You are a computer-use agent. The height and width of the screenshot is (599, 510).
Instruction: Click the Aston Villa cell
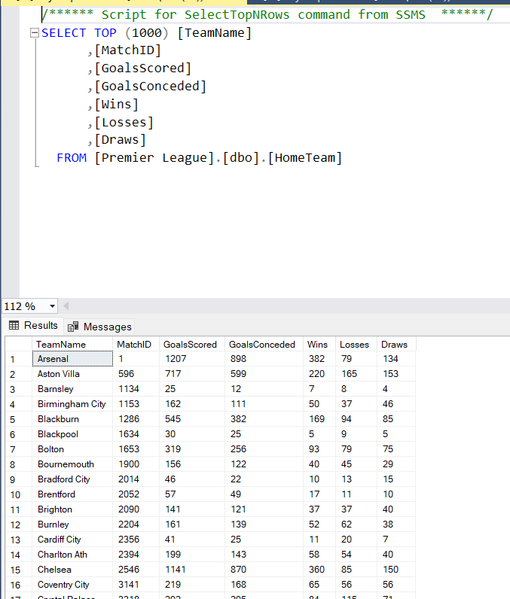coord(72,373)
